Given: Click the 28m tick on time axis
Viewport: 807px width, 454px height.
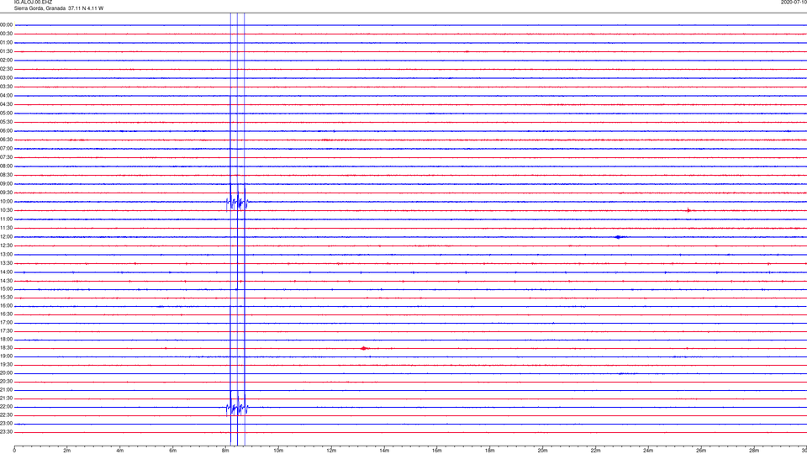Looking at the screenshot, I should point(754,451).
